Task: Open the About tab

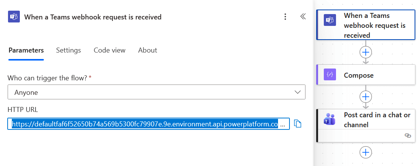Action: click(148, 50)
